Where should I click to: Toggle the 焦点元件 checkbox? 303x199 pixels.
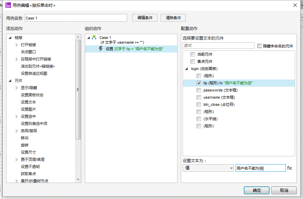pos(193,61)
